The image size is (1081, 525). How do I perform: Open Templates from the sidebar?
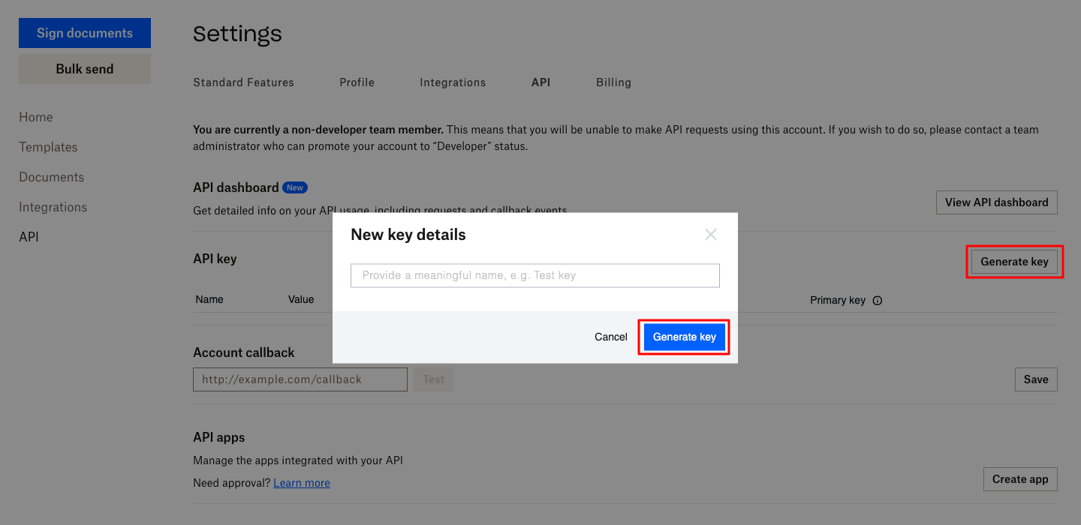coord(48,147)
